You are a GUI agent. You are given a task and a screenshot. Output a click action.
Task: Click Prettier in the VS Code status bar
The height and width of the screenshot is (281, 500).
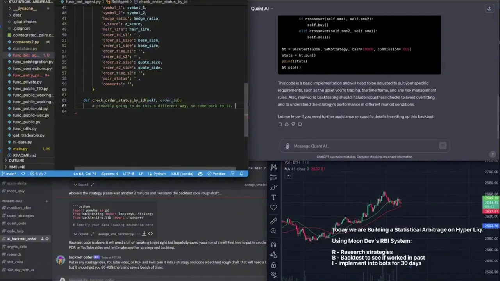coord(216,174)
